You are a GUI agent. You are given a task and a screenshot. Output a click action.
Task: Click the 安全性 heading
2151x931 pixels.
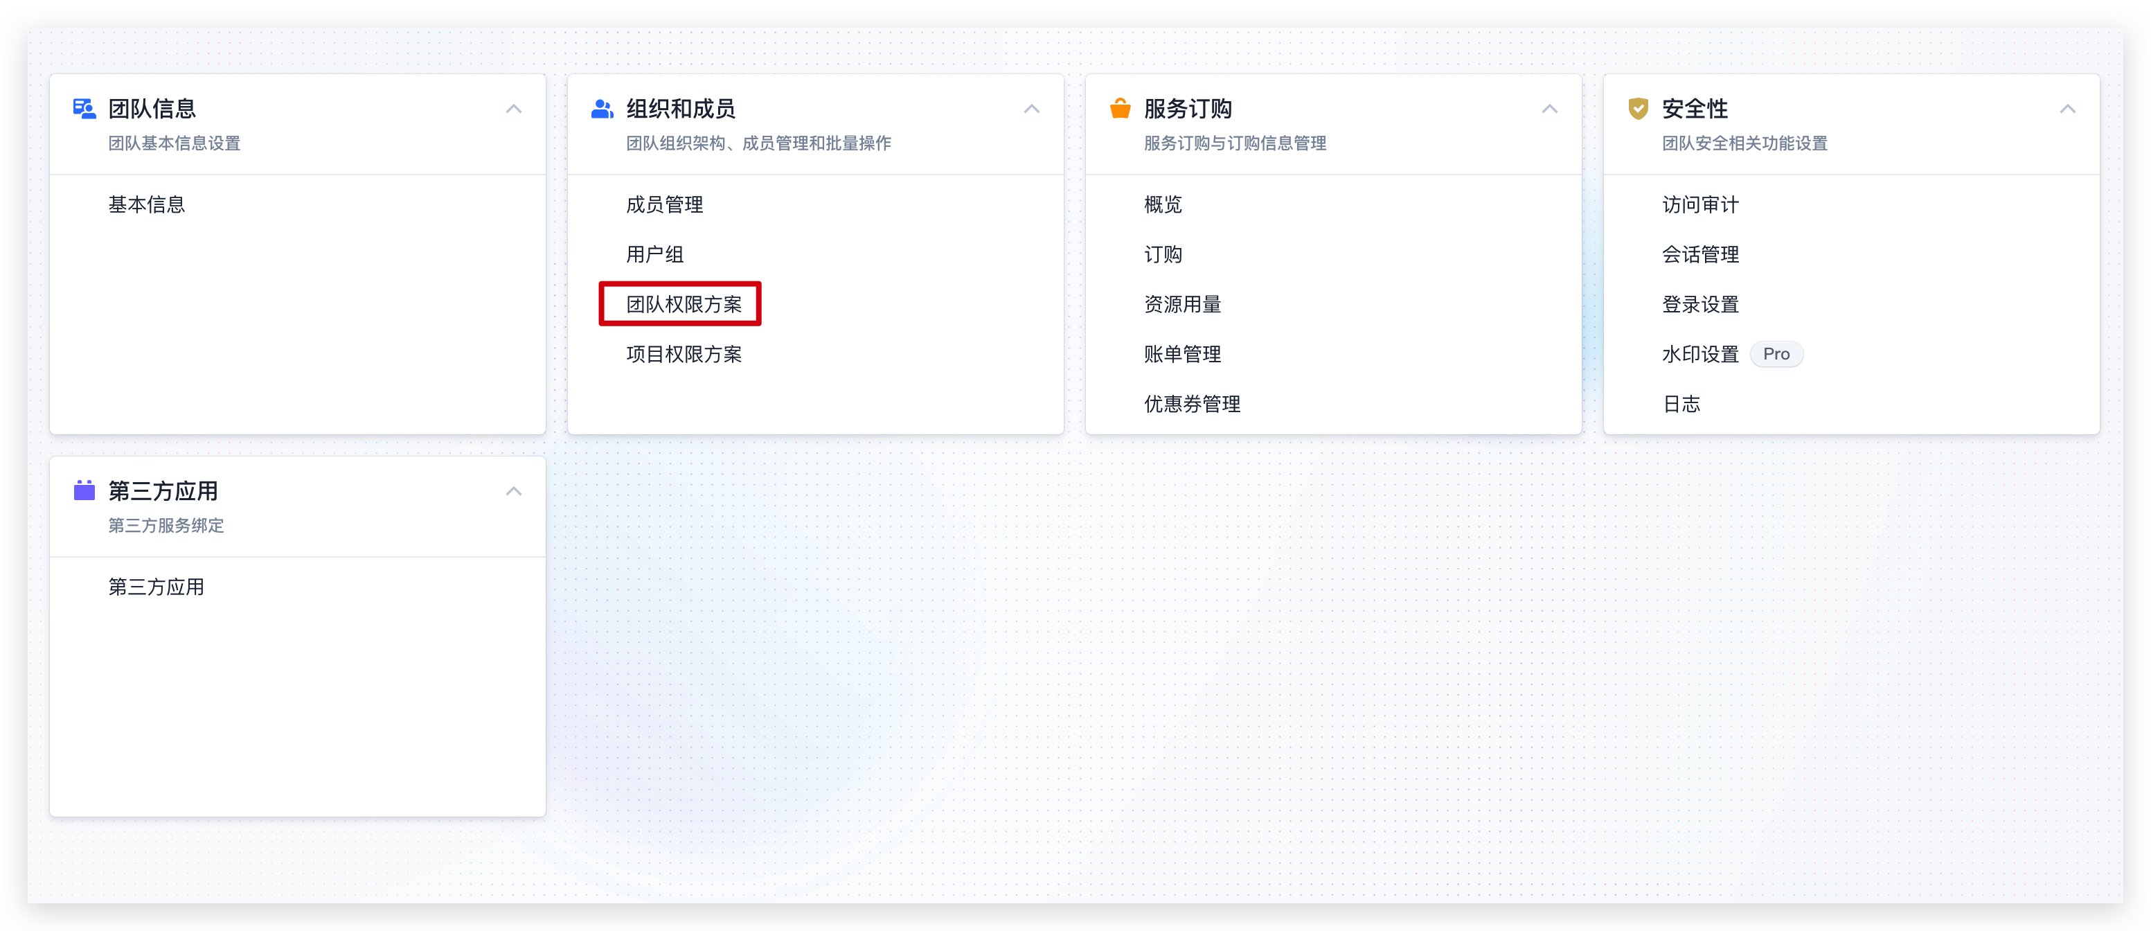click(1694, 109)
